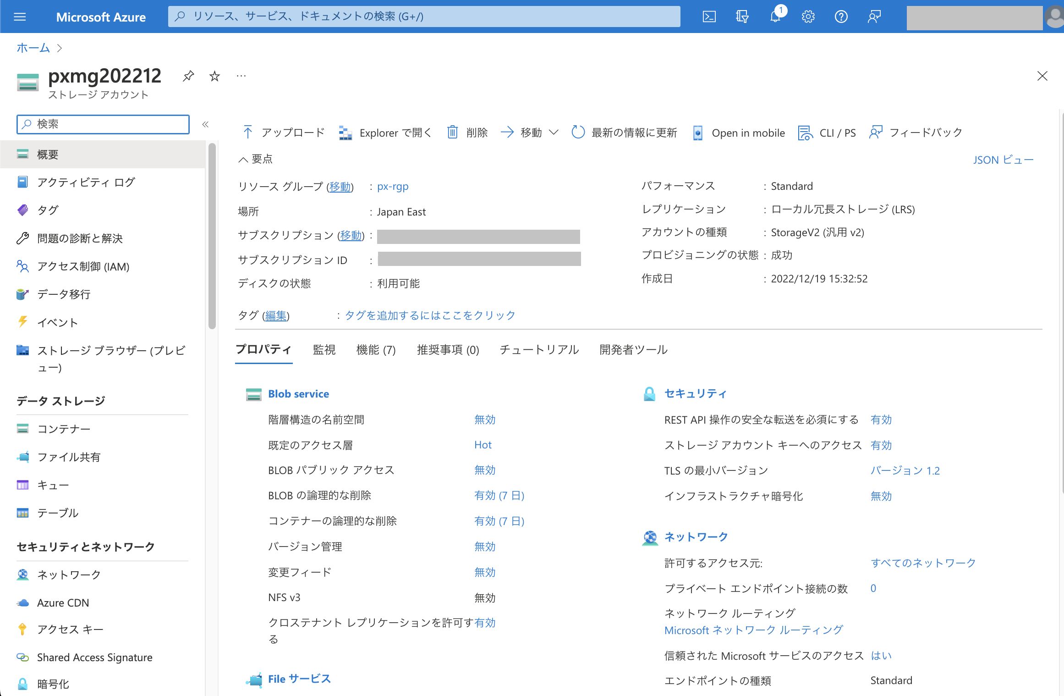Click the global search bar
Viewport: 1064px width, 696px height.
tap(424, 17)
